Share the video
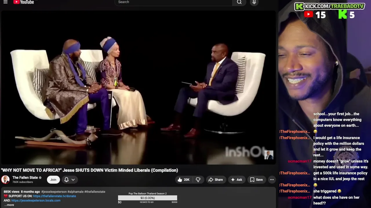The width and height of the screenshot is (371, 208). pyautogui.click(x=216, y=180)
